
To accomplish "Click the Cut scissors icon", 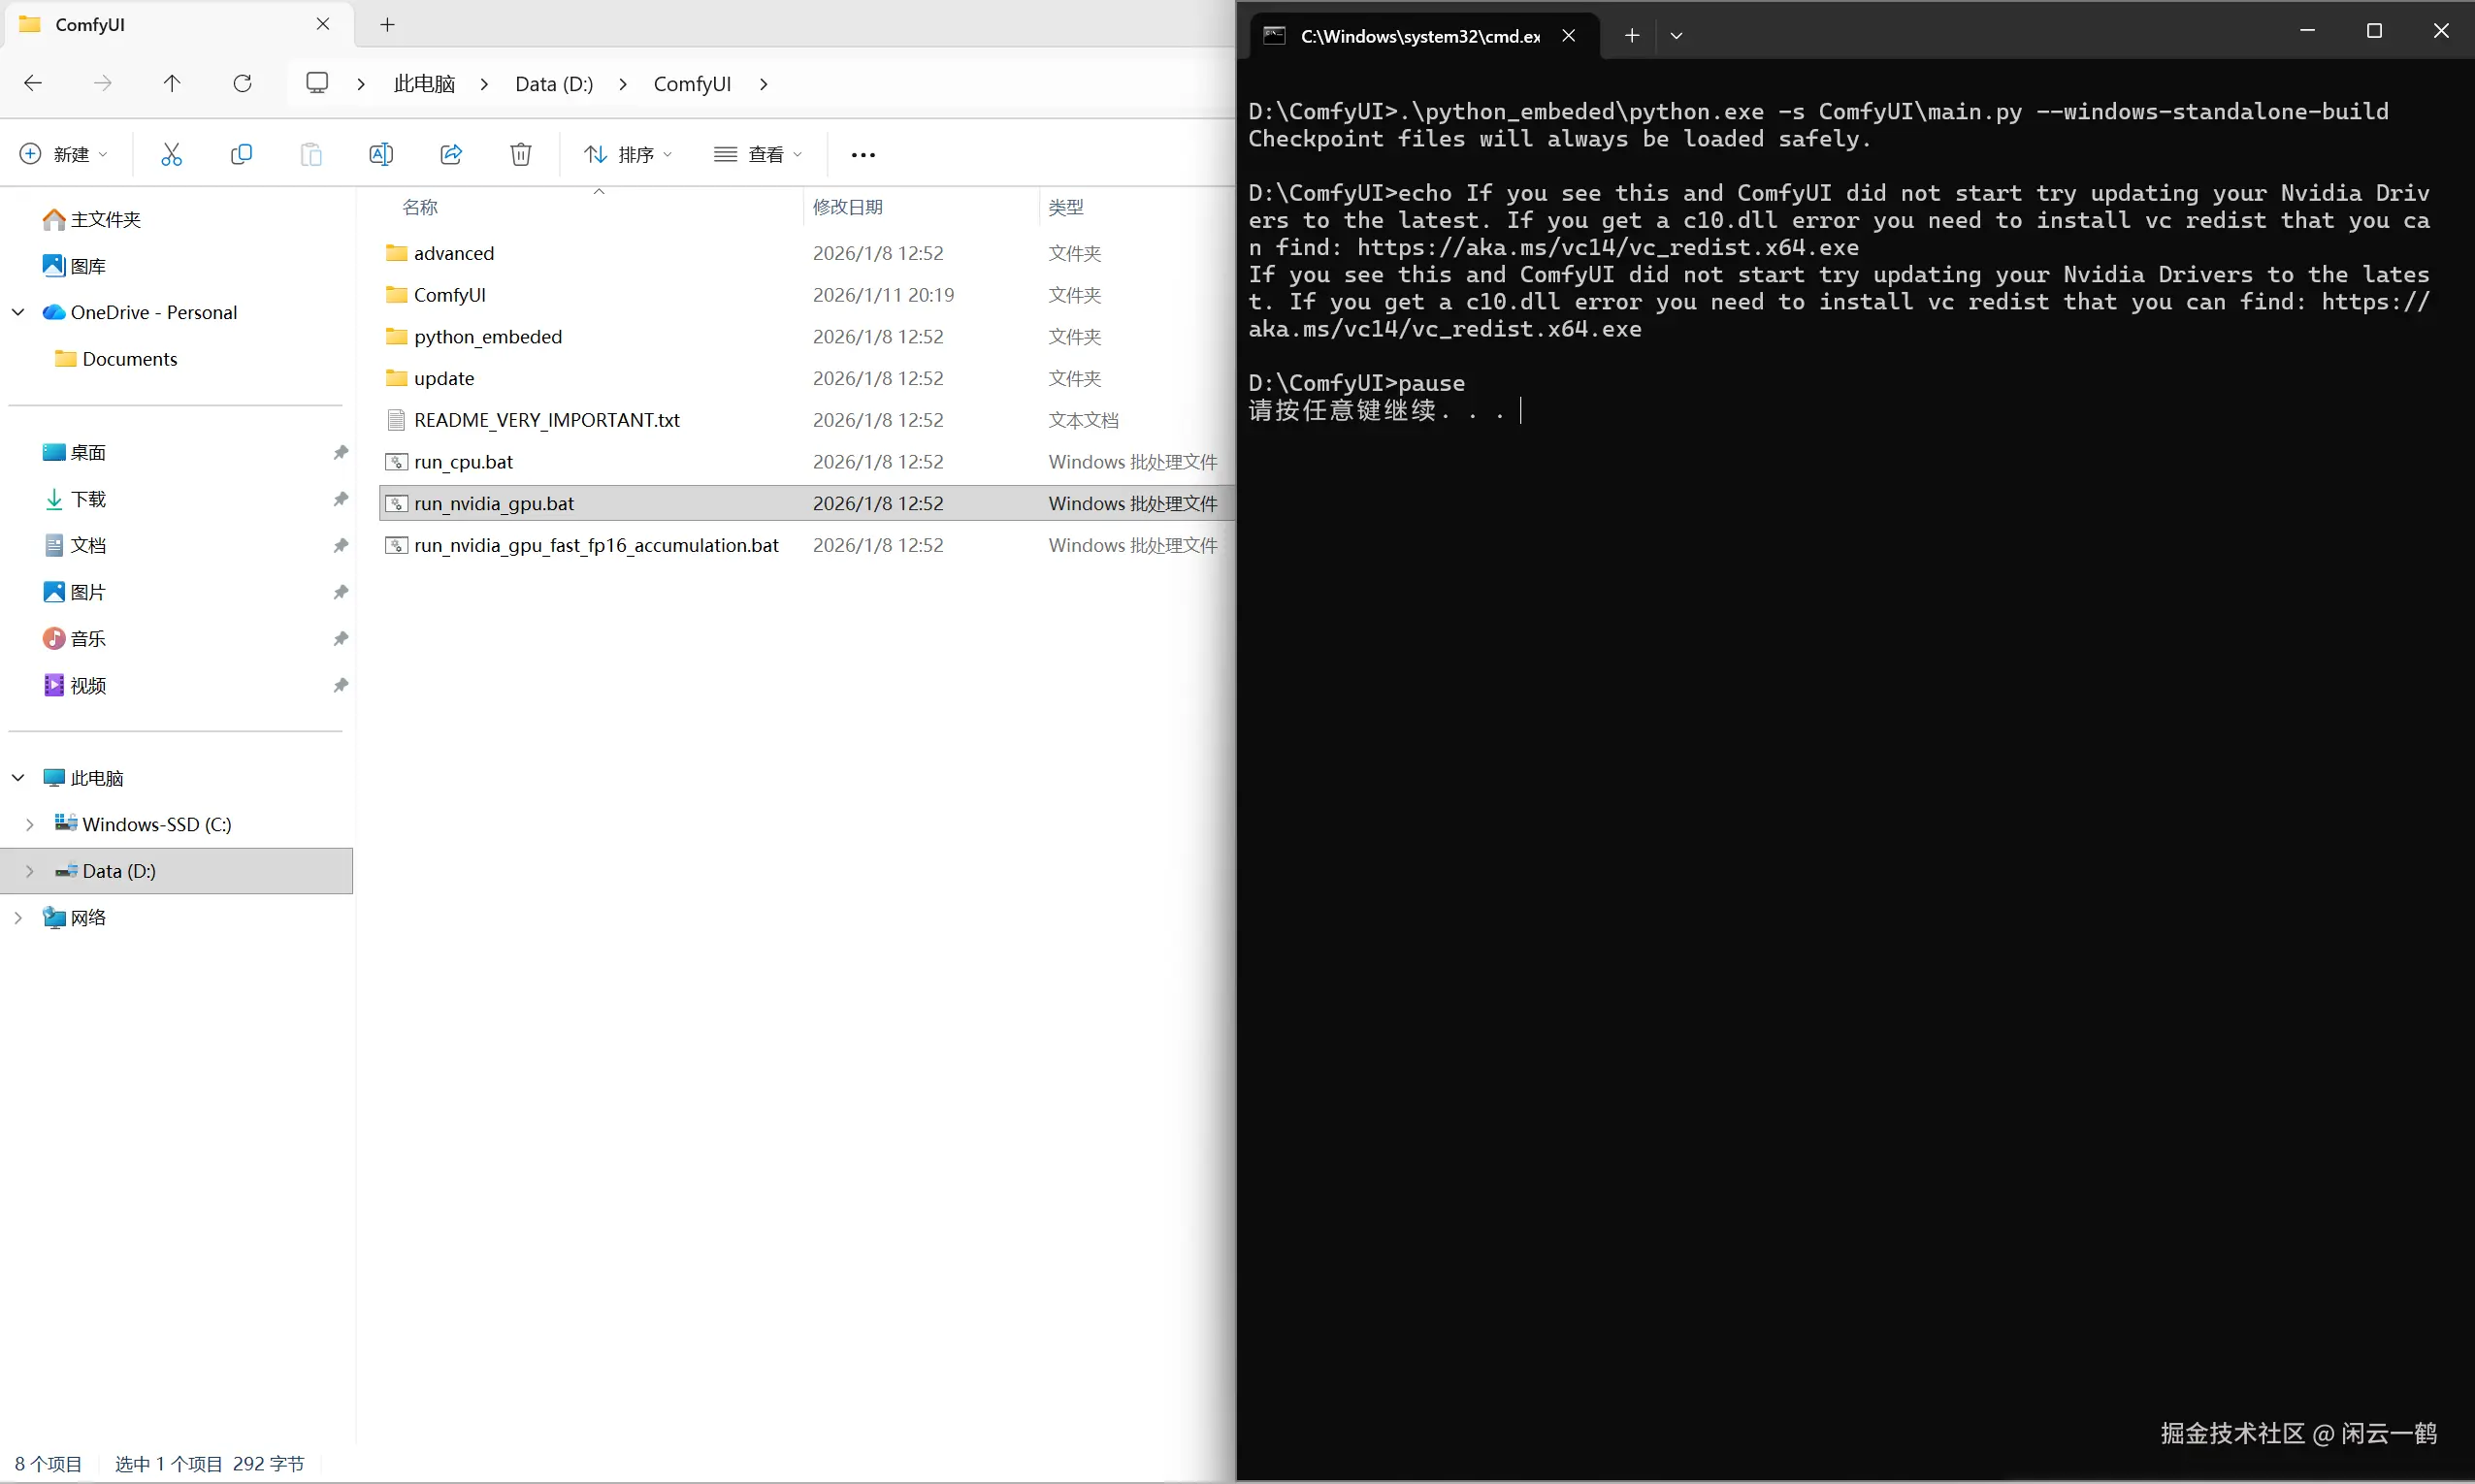I will click(x=171, y=154).
